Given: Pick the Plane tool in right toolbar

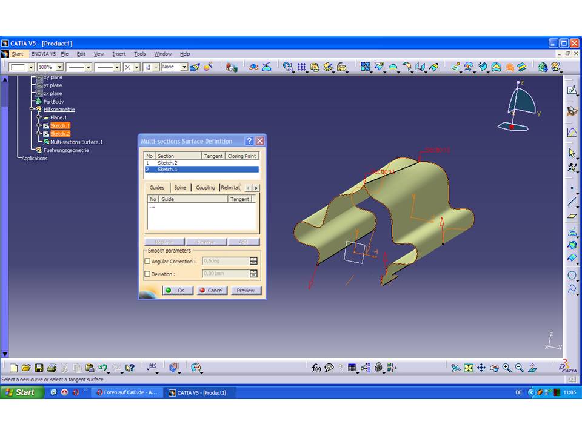Looking at the screenshot, I should coord(572,216).
